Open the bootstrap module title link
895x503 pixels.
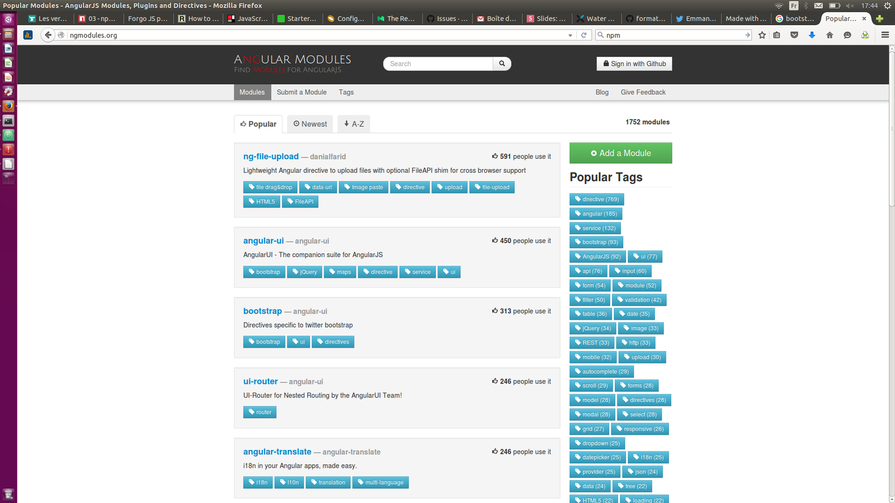pos(262,311)
